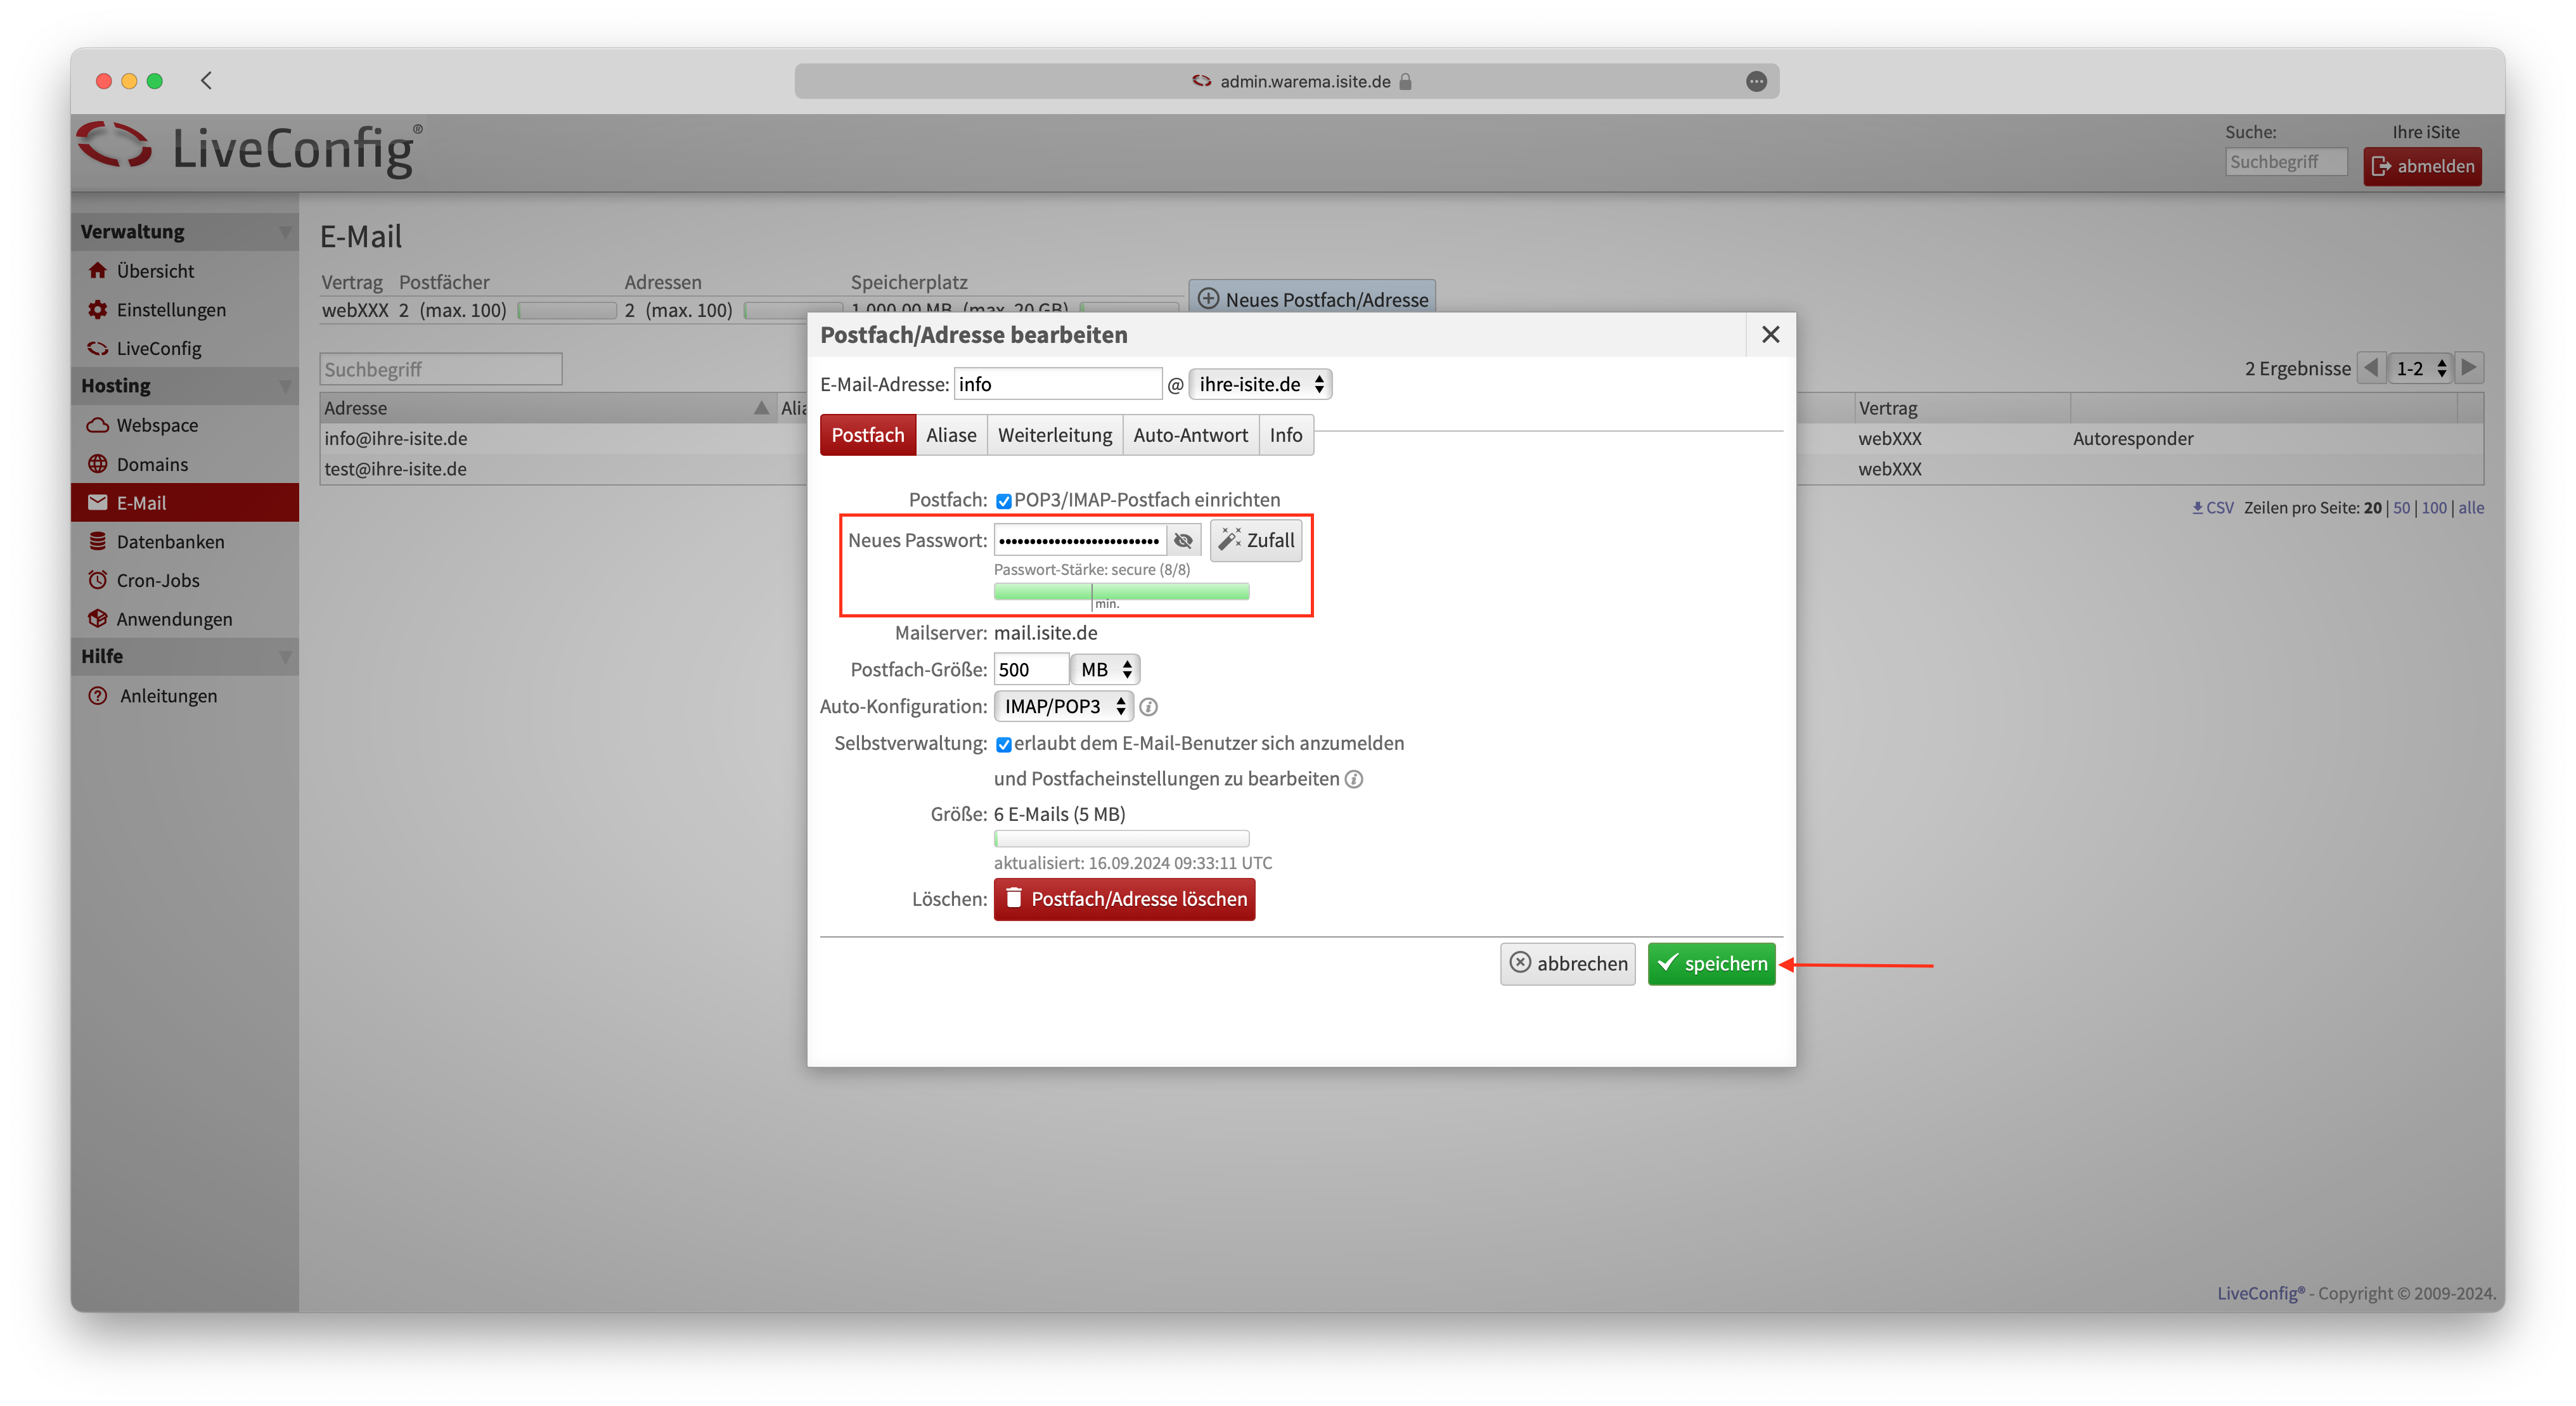Generate random password with Zufall button

click(1256, 541)
